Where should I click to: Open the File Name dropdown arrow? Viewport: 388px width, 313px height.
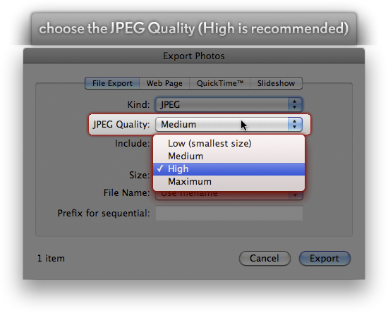click(295, 195)
